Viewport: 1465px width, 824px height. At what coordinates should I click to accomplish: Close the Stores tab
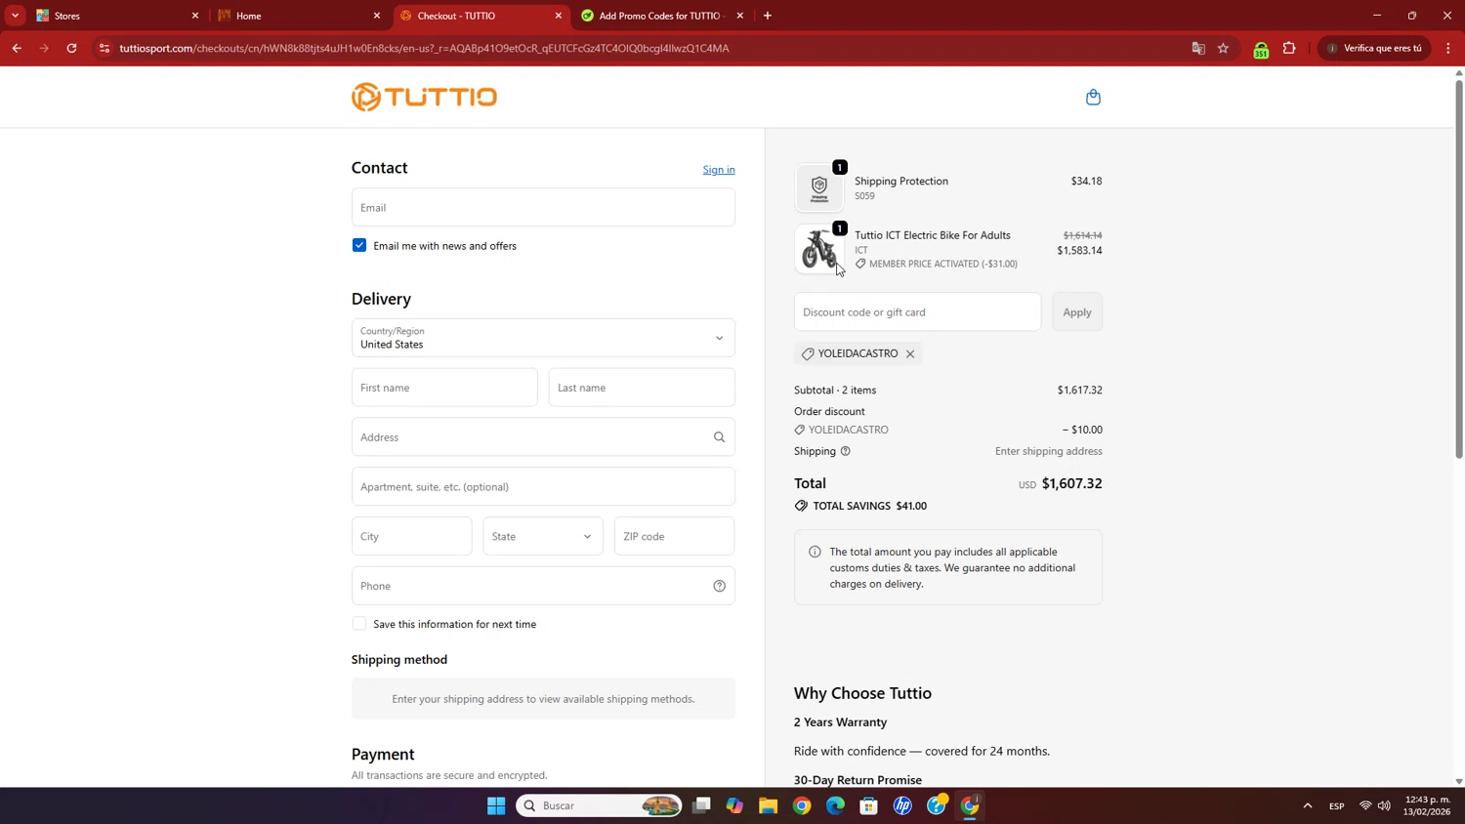(195, 16)
